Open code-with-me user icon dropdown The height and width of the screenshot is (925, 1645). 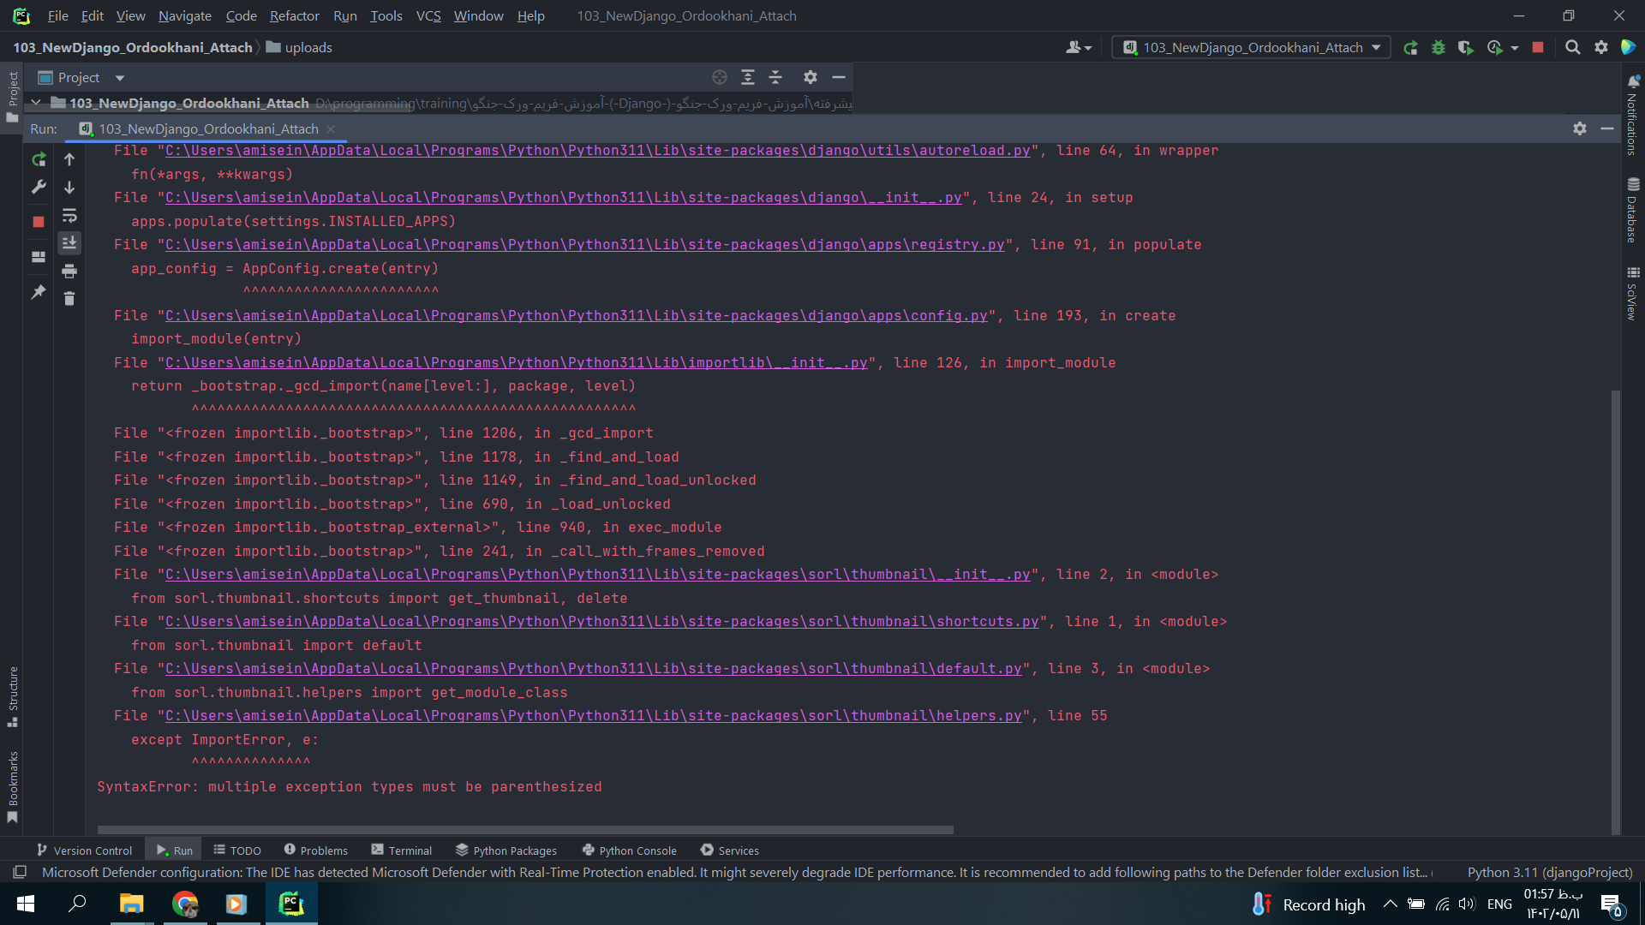click(1079, 48)
